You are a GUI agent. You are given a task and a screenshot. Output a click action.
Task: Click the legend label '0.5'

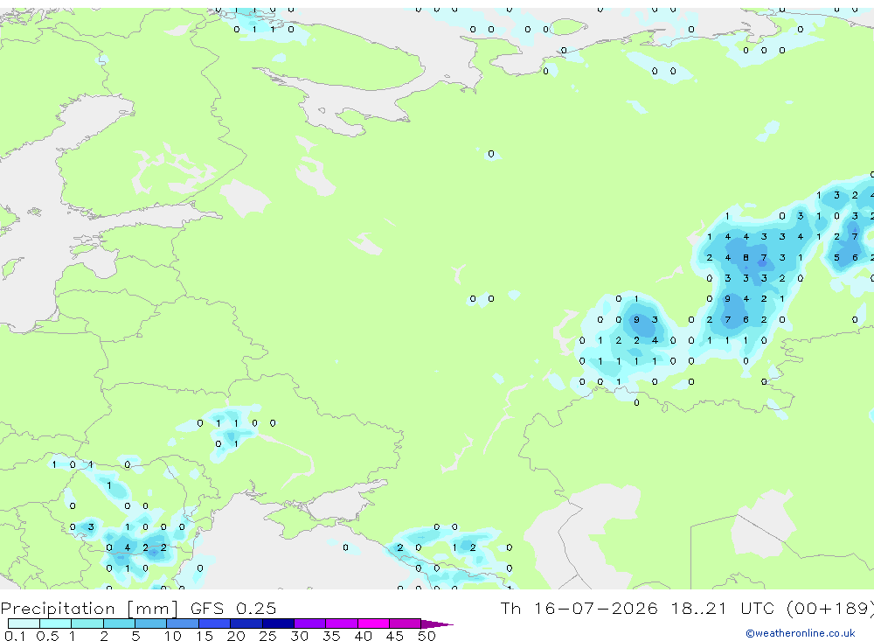click(47, 636)
